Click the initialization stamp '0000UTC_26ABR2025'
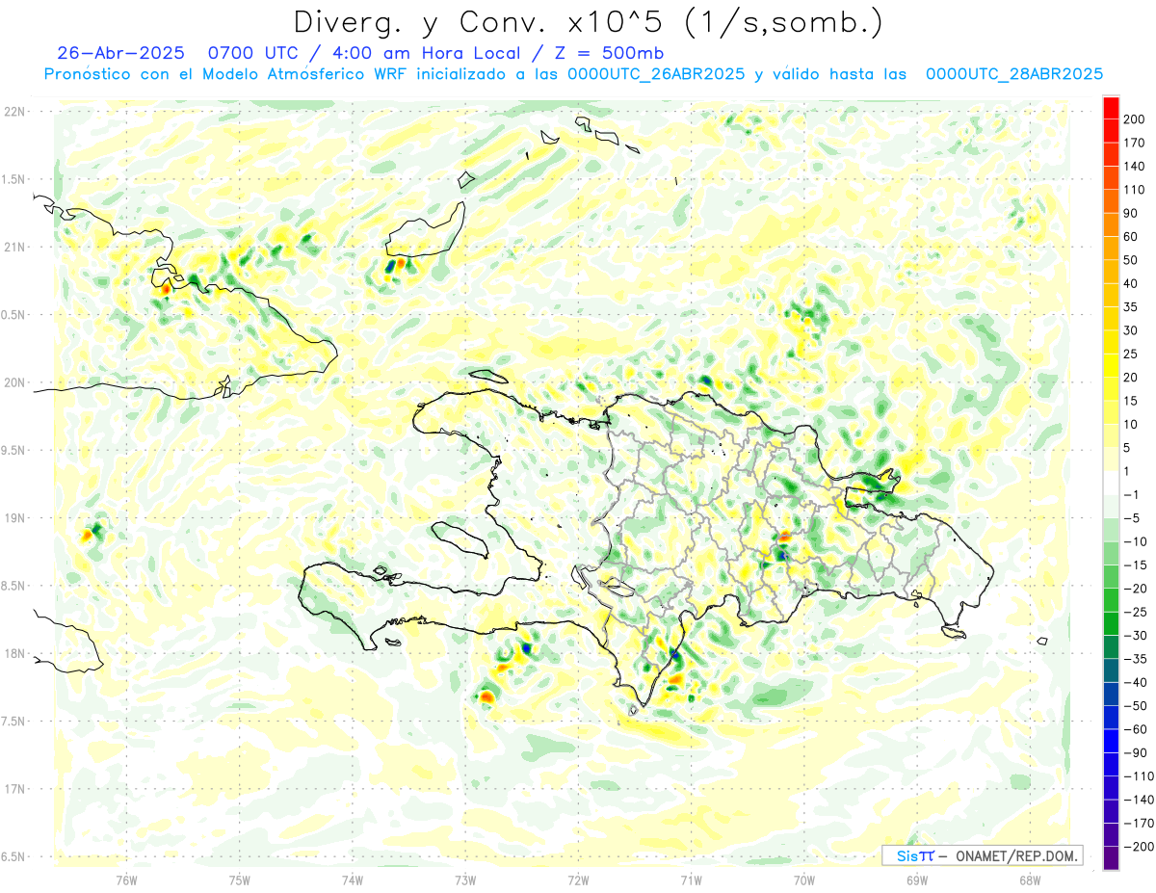Screen dimensions: 1156x893 656,74
